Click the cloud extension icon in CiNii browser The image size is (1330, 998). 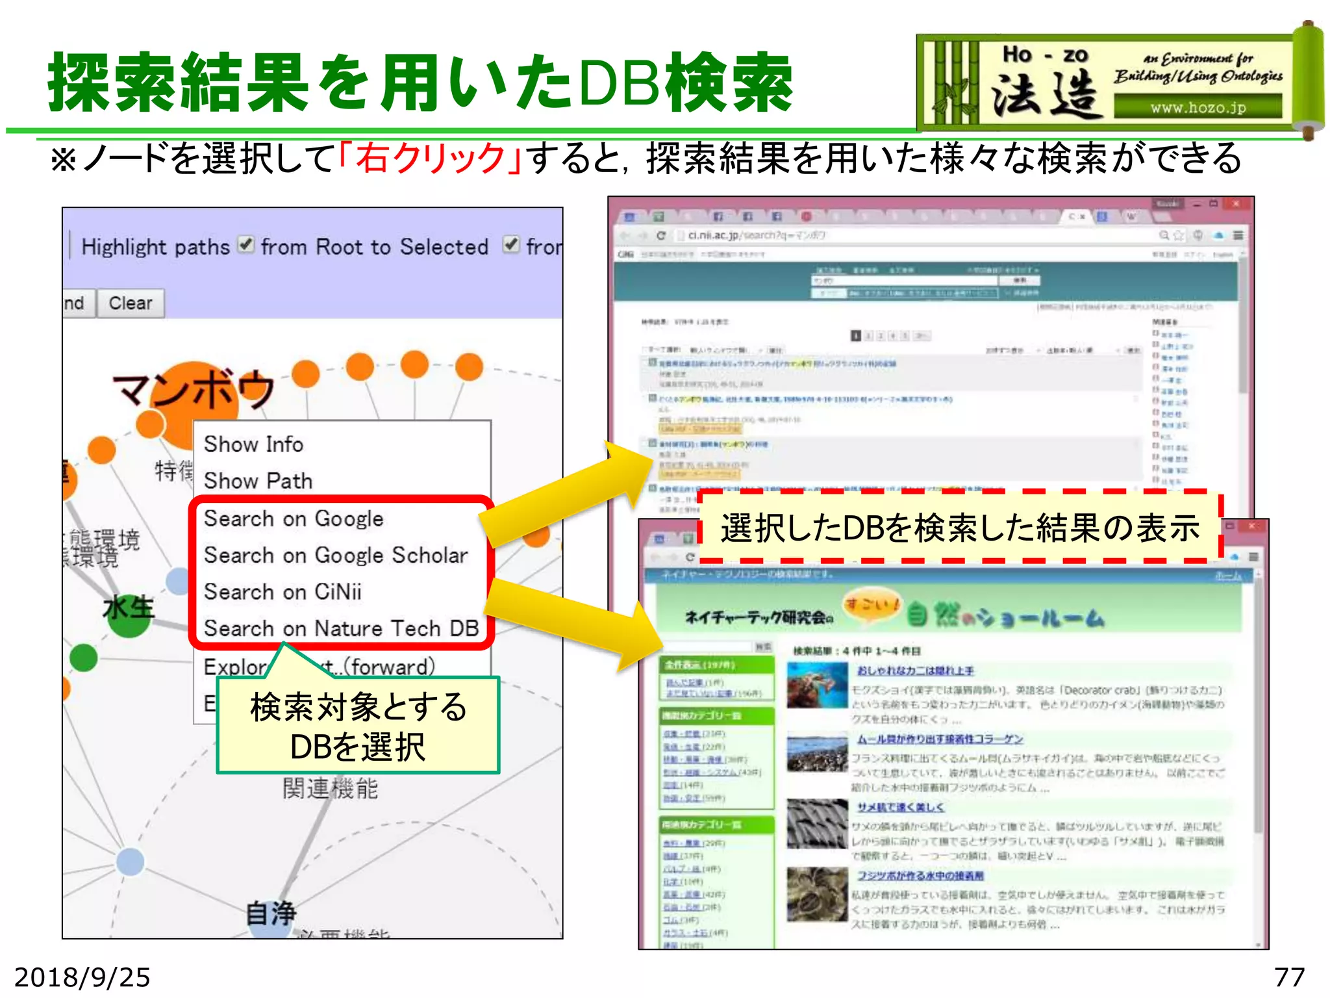pos(1218,235)
